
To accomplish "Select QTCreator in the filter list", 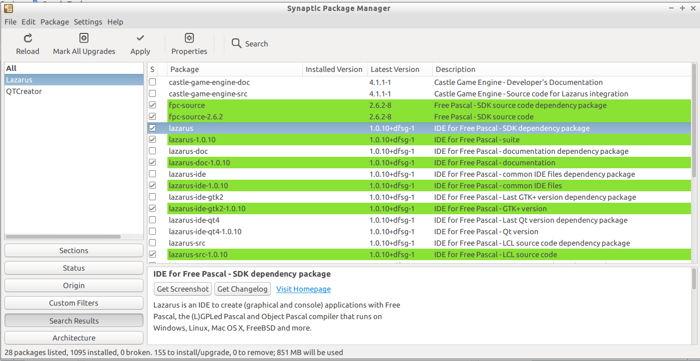I will pos(24,91).
